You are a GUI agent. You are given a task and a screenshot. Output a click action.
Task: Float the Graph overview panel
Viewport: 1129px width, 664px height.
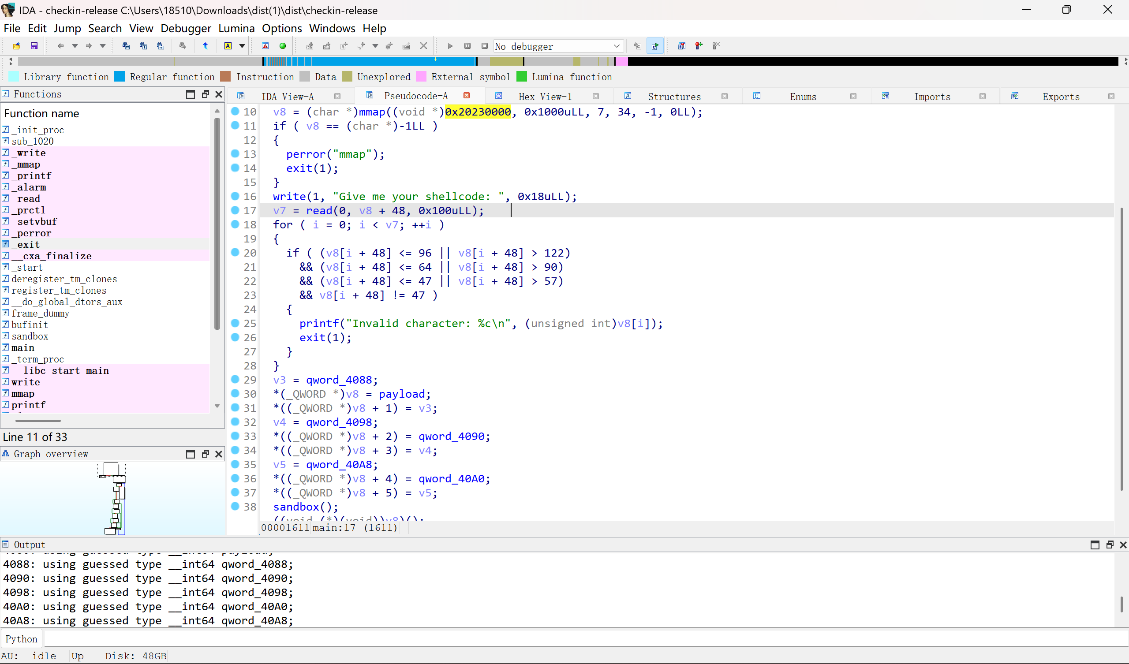pos(205,454)
